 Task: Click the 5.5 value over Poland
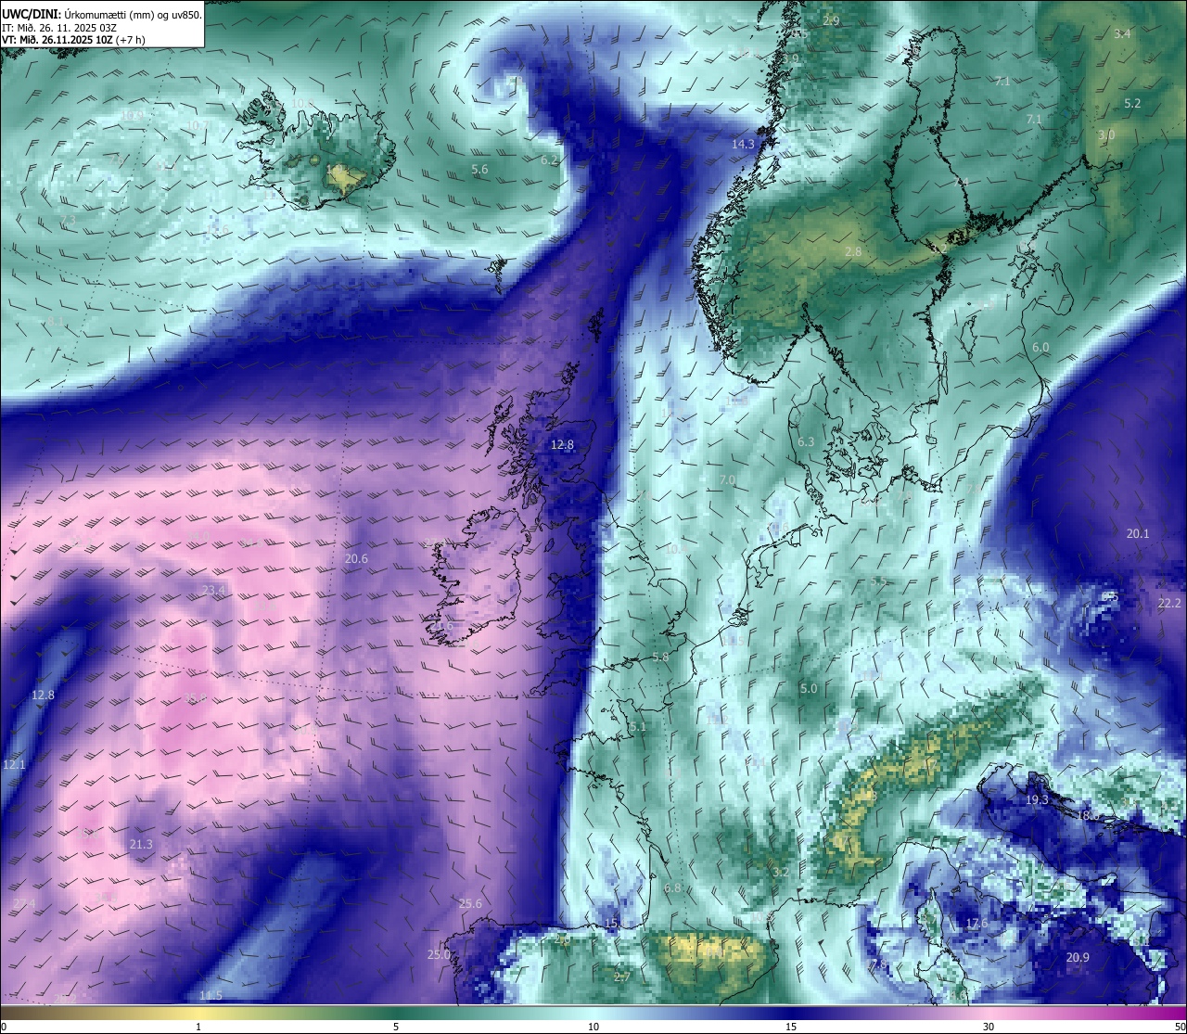pyautogui.click(x=878, y=581)
